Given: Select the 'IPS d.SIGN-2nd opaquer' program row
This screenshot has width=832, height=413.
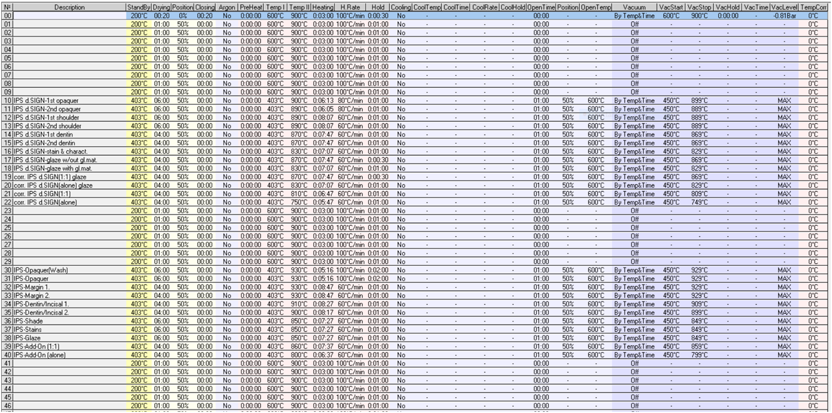Looking at the screenshot, I should (x=415, y=109).
